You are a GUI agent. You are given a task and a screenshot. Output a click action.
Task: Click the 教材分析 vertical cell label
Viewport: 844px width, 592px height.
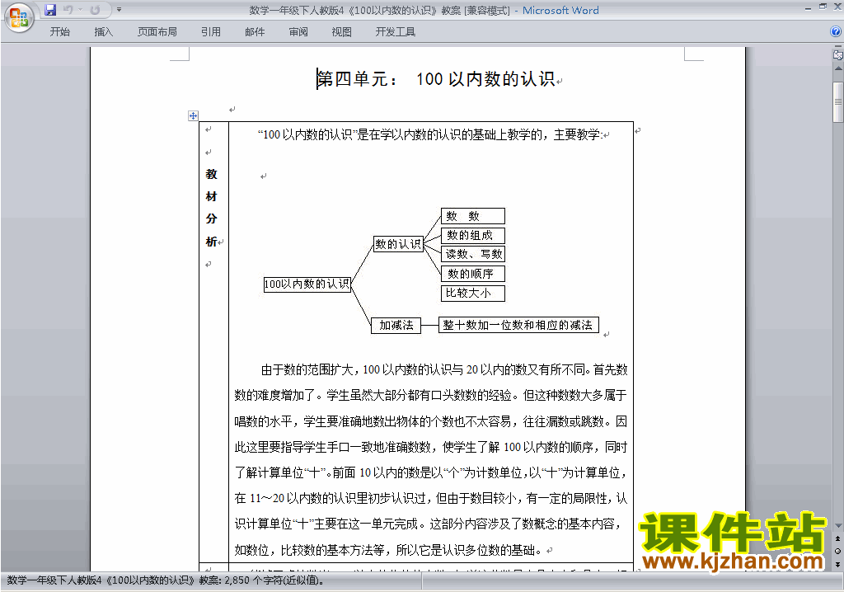tap(211, 208)
